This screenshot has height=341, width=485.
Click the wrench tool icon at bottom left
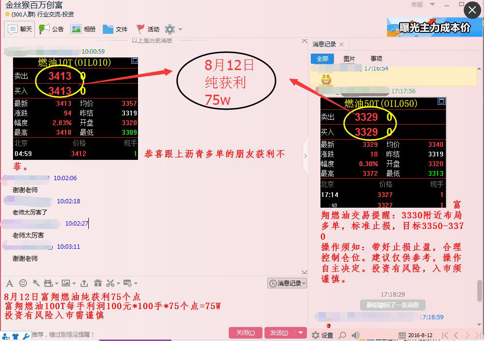pyautogui.click(x=26, y=336)
